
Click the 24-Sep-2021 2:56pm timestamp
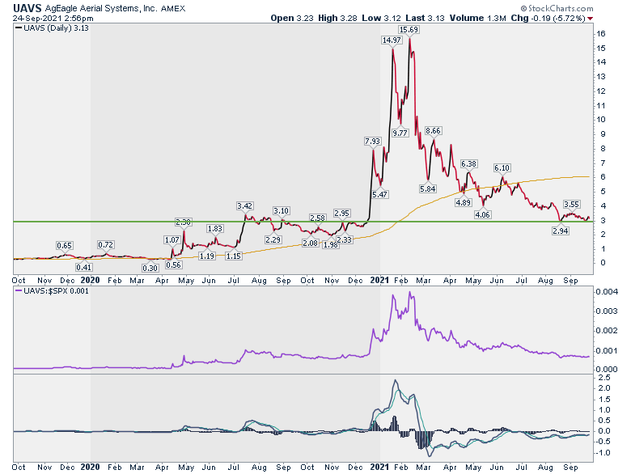[53, 19]
